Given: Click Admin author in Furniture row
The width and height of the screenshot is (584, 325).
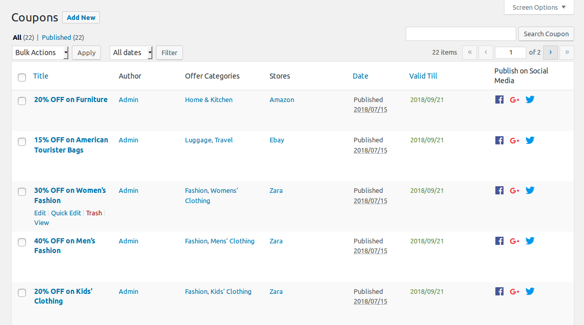Looking at the screenshot, I should click(x=128, y=99).
